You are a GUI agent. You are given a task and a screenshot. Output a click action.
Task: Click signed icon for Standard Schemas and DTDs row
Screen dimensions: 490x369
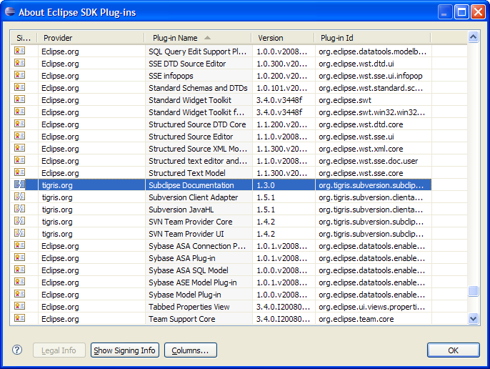(20, 87)
